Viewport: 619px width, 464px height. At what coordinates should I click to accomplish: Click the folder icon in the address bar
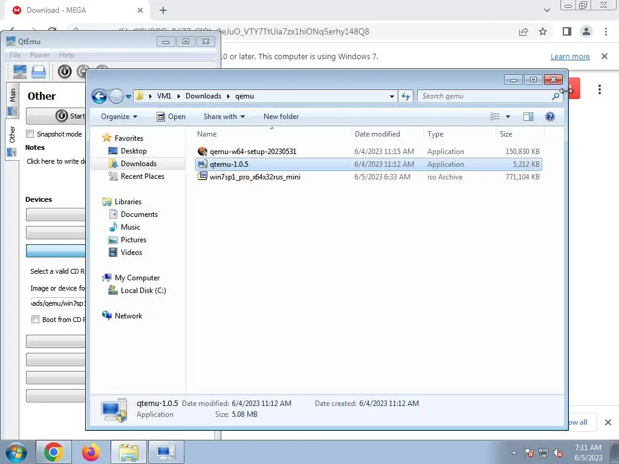[x=139, y=96]
